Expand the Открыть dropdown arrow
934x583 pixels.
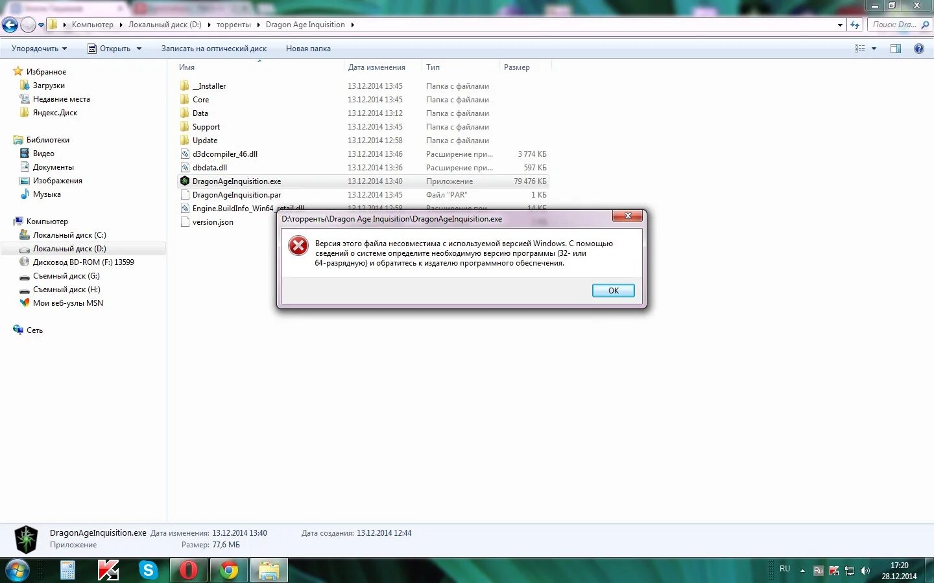click(139, 49)
